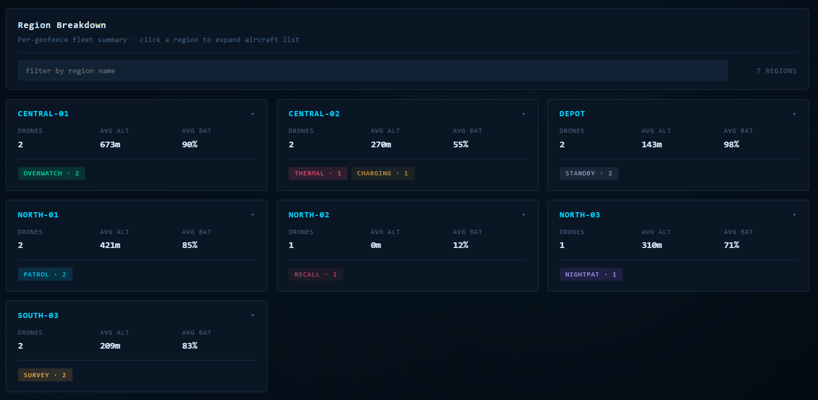Viewport: 818px width, 400px height.
Task: Open the NORTH-01 region title
Action: [38, 215]
